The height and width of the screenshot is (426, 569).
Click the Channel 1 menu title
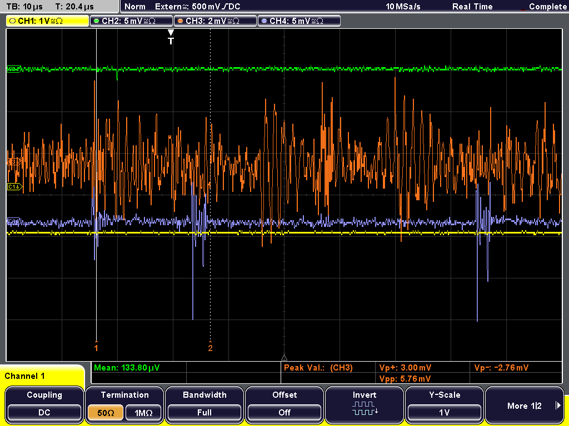click(x=24, y=376)
